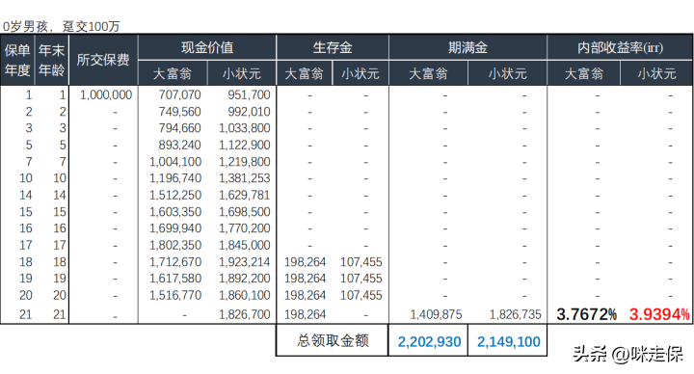Screen dimensions: 694x374
Task: Select 大富翁 subheader under 生存金
Action: 304,73
